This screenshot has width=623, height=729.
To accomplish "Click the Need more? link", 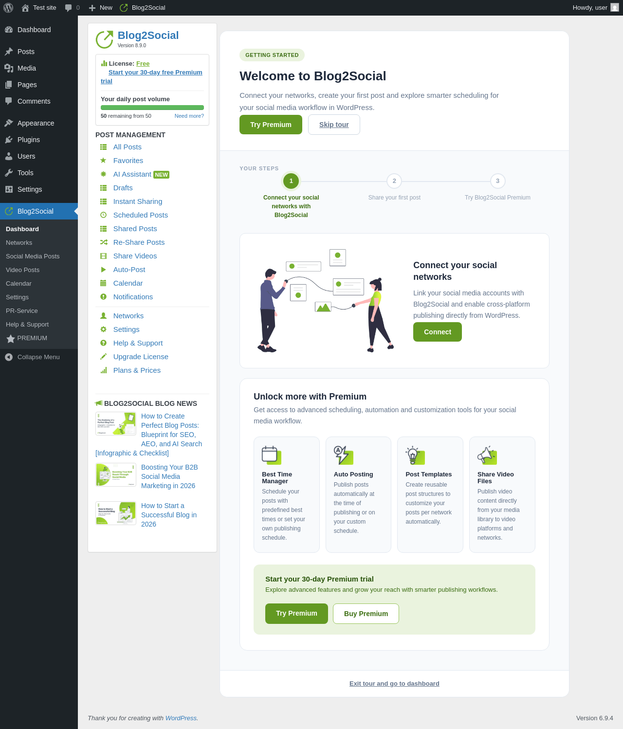I will coord(189,116).
